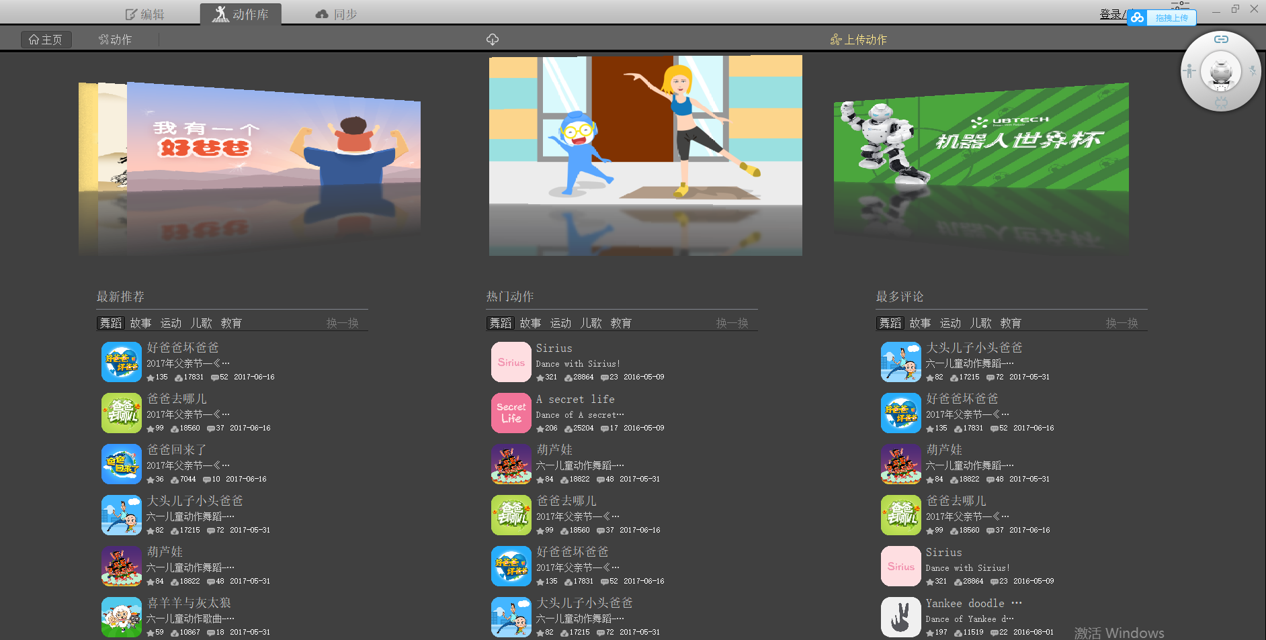Open 大头儿子小头爸爸 icon under 最新推荐
The height and width of the screenshot is (640, 1266).
[x=122, y=515]
